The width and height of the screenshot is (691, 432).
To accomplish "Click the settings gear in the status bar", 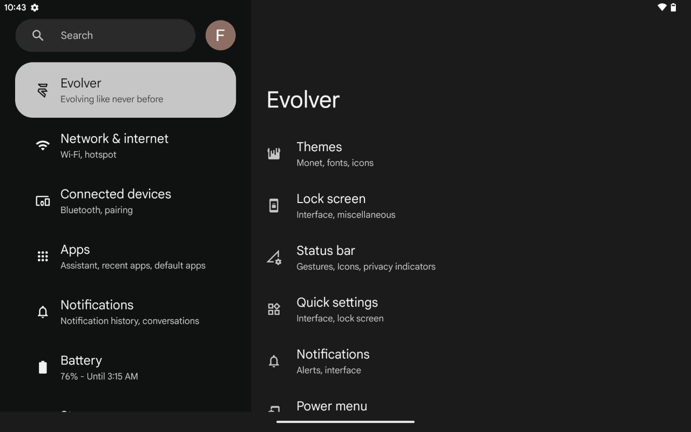I will pos(35,8).
